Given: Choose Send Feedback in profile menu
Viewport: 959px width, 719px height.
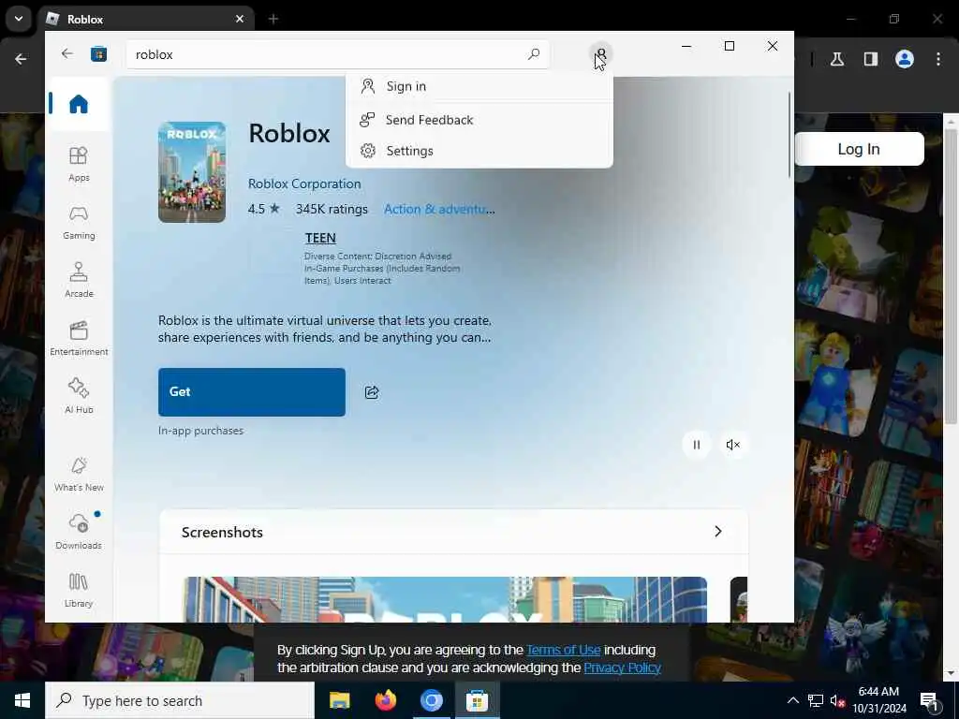Looking at the screenshot, I should pos(479,120).
